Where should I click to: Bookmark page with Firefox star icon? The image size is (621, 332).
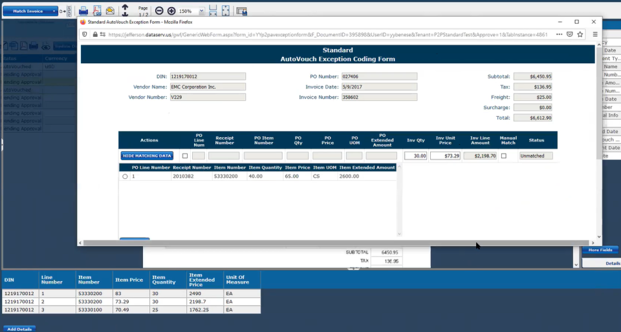tap(580, 34)
